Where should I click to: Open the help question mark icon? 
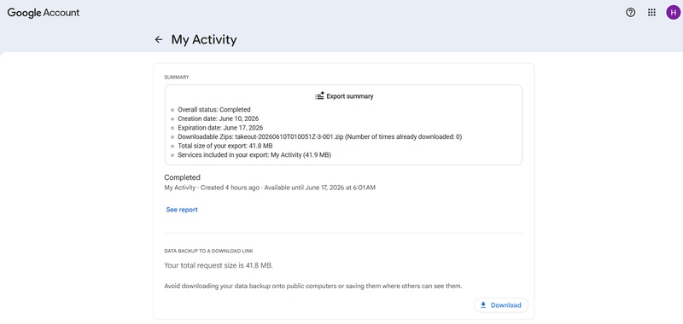pos(630,13)
